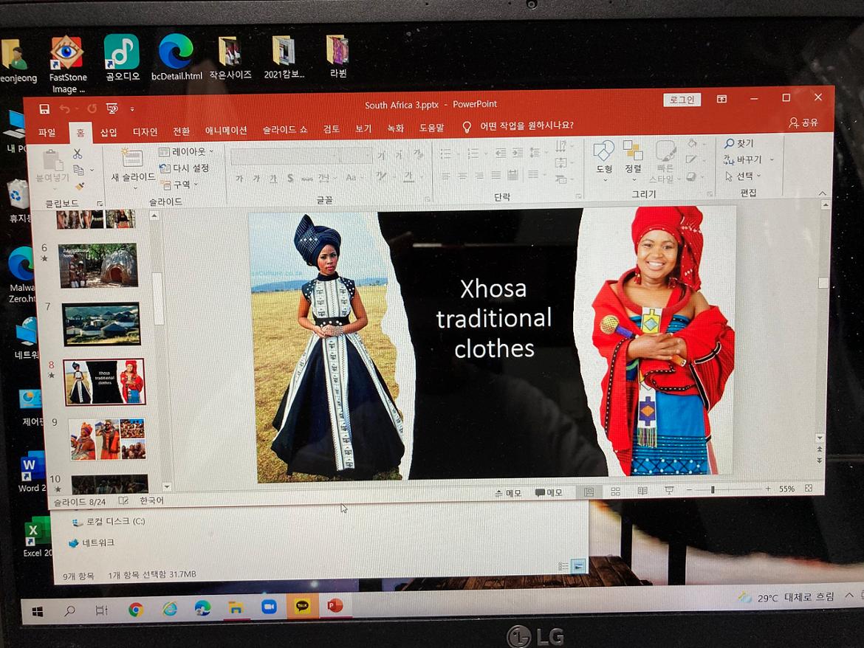The image size is (864, 648).
Task: Click the Save icon in title bar
Action: [44, 109]
